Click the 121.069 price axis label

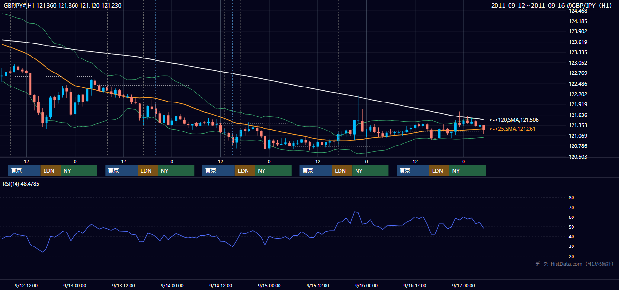[578, 136]
